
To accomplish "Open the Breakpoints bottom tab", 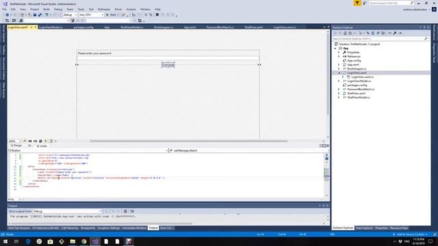I will 88,228.
